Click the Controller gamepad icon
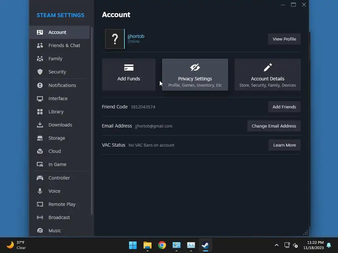This screenshot has height=253, width=338. point(40,178)
